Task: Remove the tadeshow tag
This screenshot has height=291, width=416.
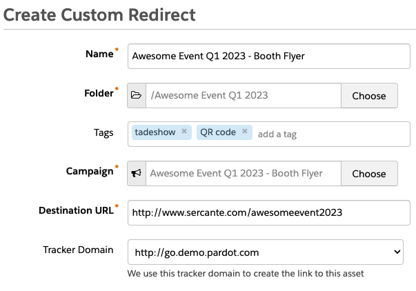Action: click(x=184, y=132)
